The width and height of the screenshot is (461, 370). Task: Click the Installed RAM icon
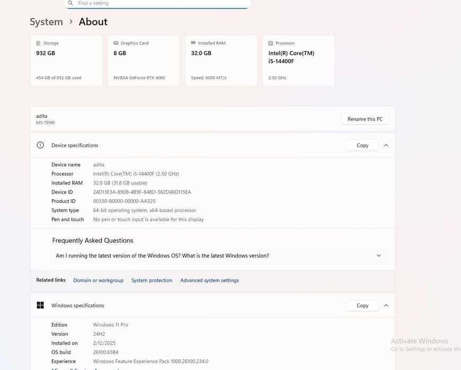click(x=193, y=43)
